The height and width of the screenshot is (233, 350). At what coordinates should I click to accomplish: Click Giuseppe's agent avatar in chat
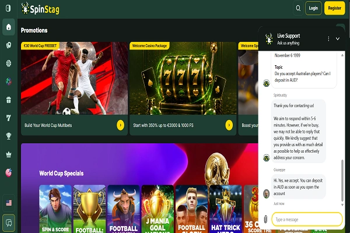(267, 194)
